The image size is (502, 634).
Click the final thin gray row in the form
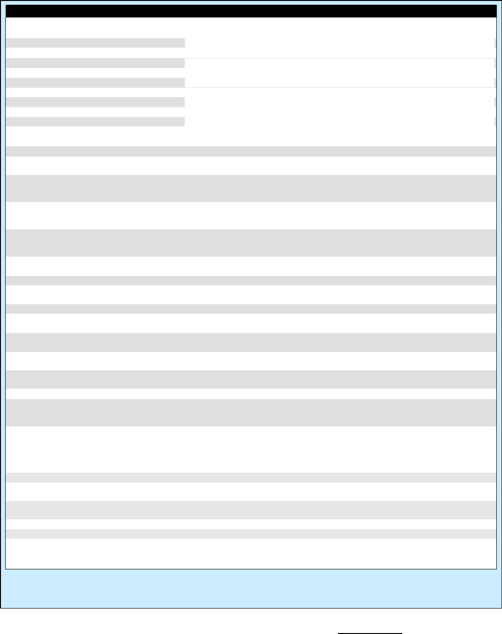point(251,534)
